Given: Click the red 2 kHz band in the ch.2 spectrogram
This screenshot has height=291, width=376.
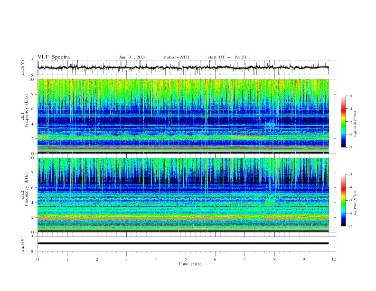Looking at the screenshot, I should tap(183, 217).
